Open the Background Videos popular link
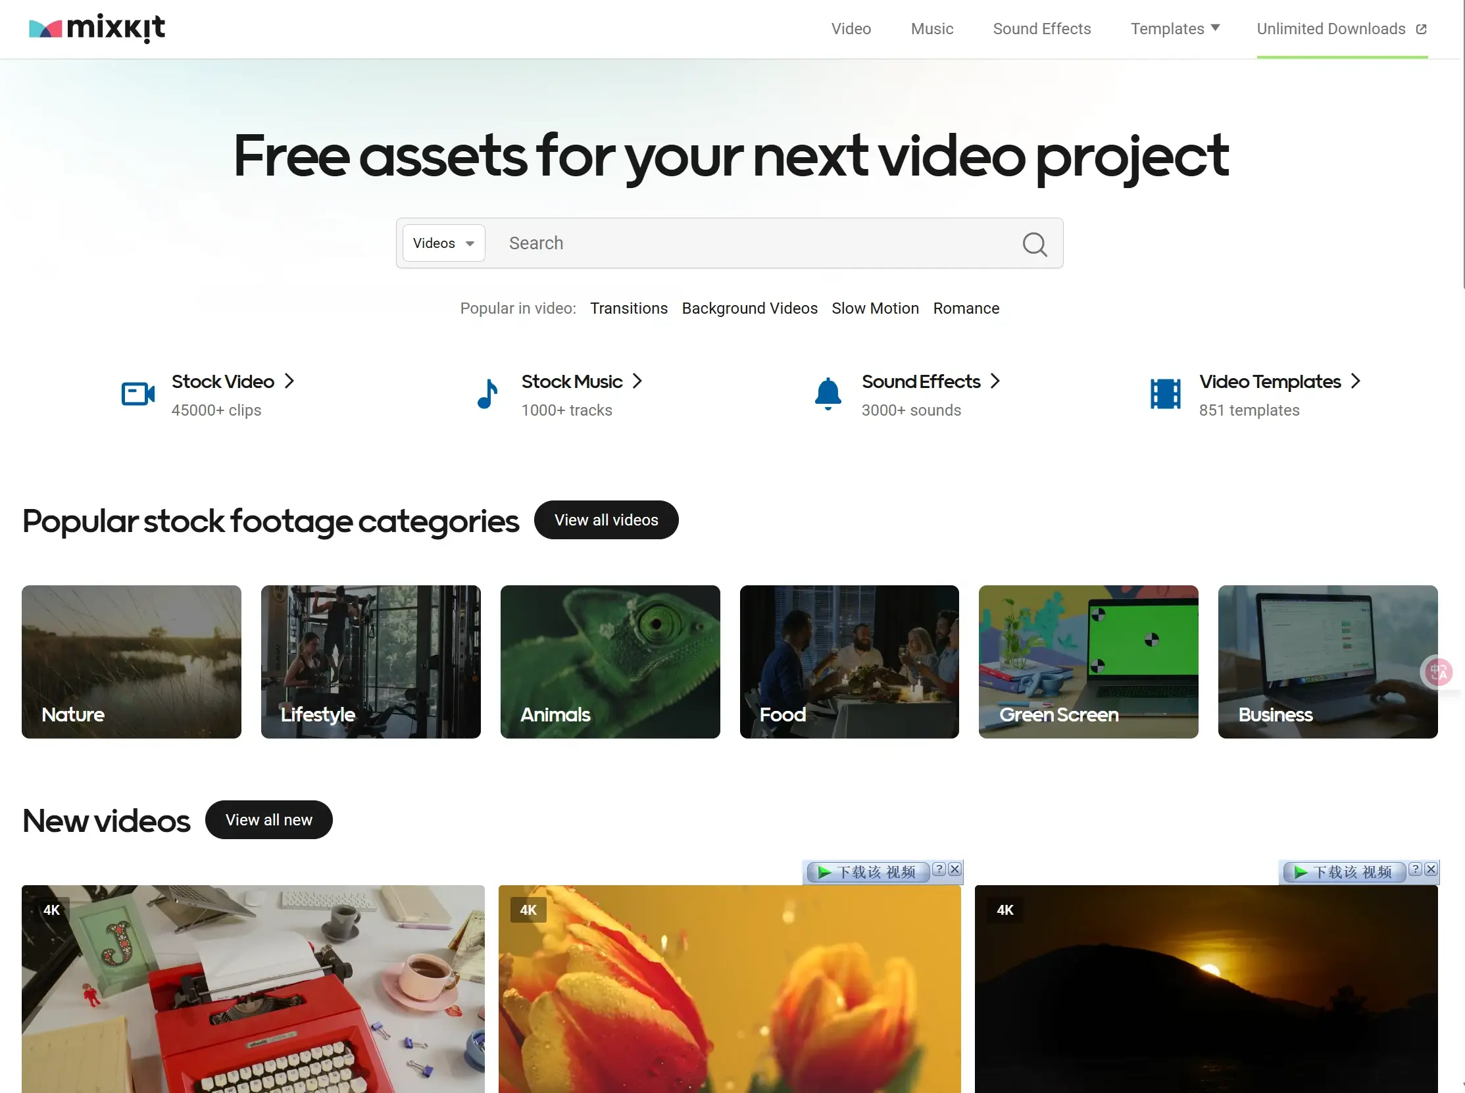 (x=749, y=308)
